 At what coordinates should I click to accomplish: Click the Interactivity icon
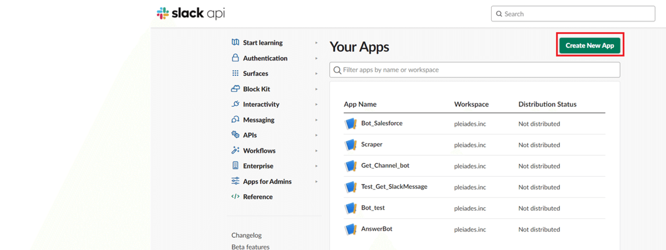point(235,104)
